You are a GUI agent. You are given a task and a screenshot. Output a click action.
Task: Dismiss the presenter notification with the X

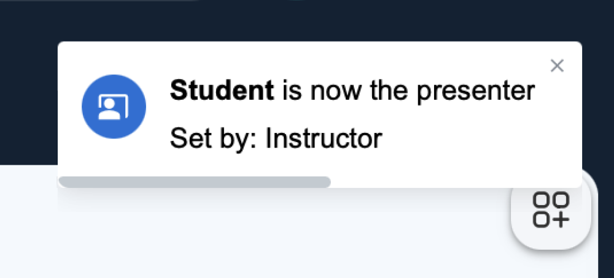point(557,66)
